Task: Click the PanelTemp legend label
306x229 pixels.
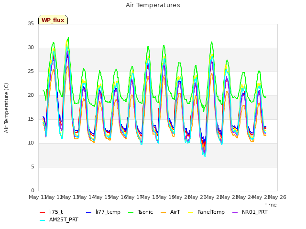Action: 211,212
